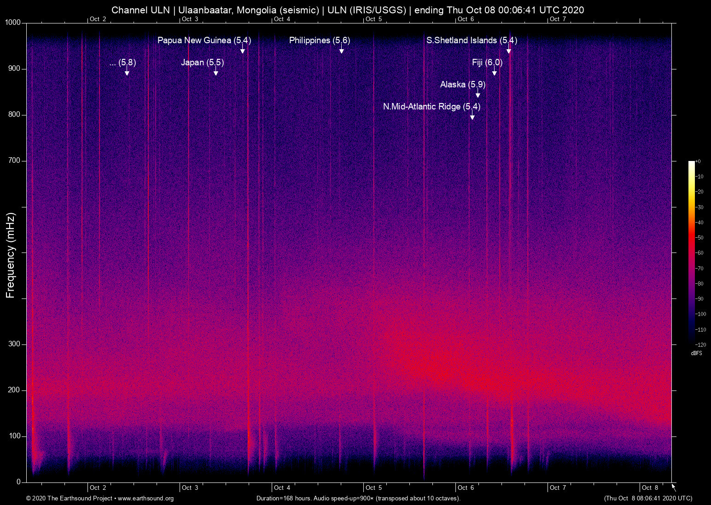Click Oct 6 on the top time axis

pos(466,19)
